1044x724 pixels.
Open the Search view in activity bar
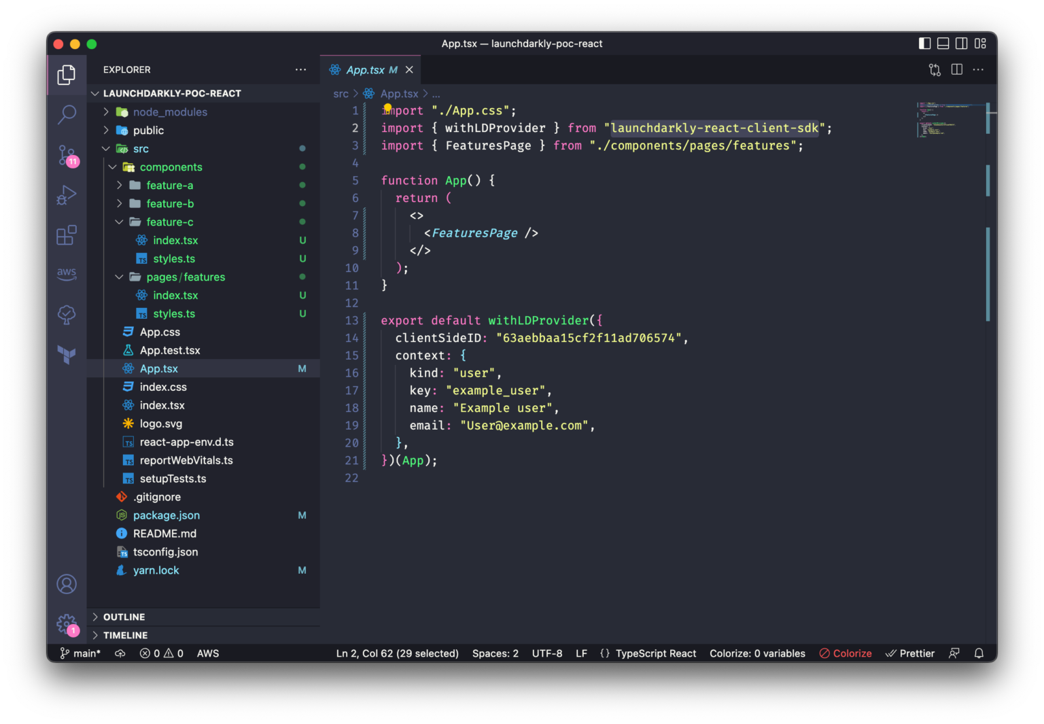[67, 114]
